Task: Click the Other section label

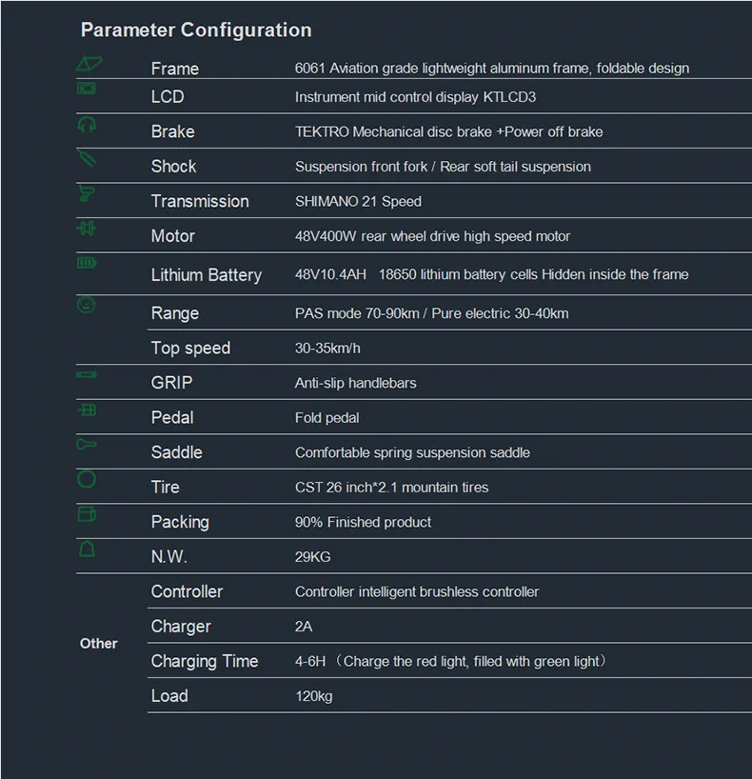Action: pyautogui.click(x=98, y=644)
